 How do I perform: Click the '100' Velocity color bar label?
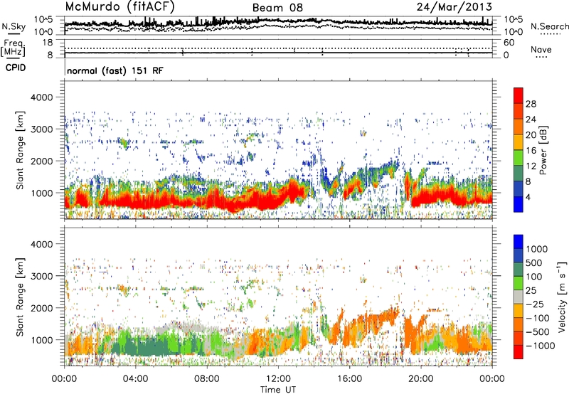click(x=534, y=277)
